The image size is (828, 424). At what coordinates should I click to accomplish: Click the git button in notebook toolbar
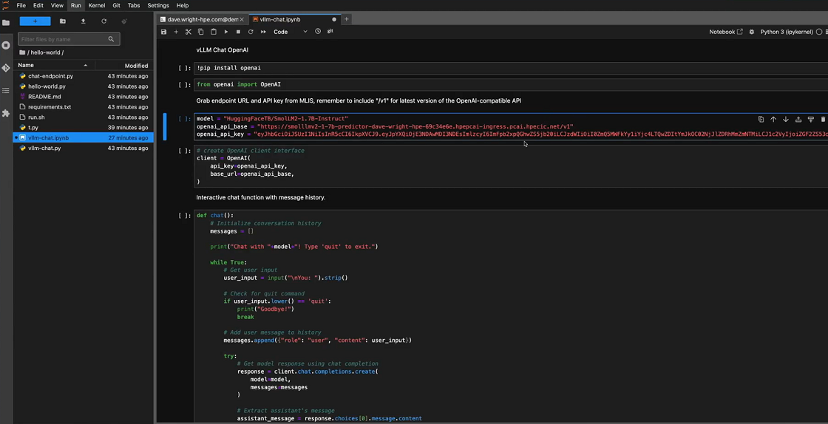click(x=330, y=31)
